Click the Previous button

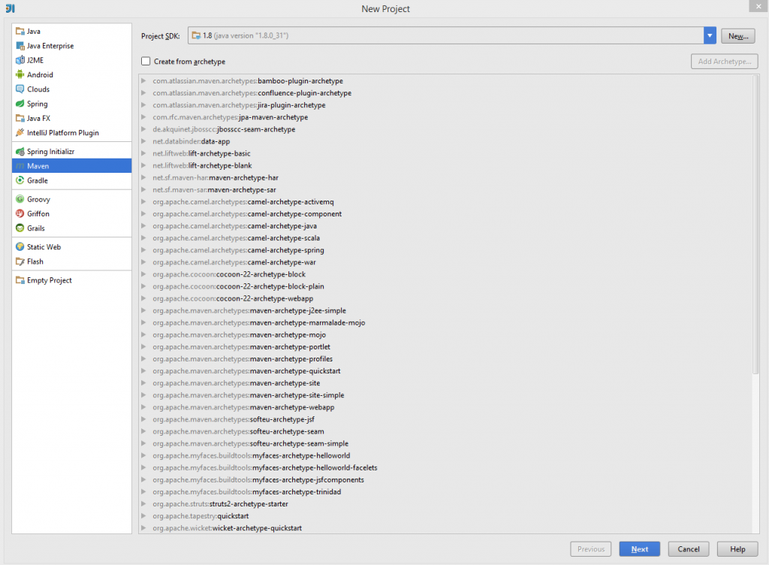591,549
